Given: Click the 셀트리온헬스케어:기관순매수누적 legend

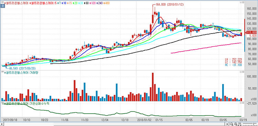Looking at the screenshot, I should 26,103.
